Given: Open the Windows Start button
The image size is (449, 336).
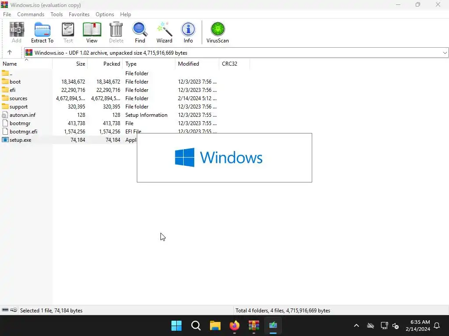Looking at the screenshot, I should [176, 325].
